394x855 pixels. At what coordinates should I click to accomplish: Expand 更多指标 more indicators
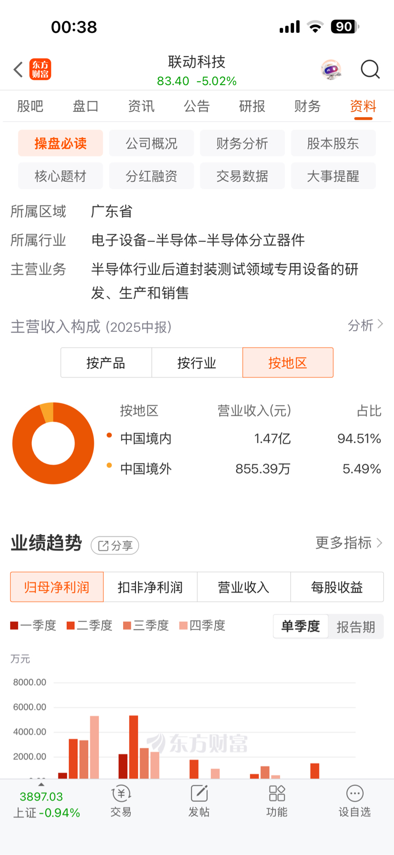tap(349, 543)
